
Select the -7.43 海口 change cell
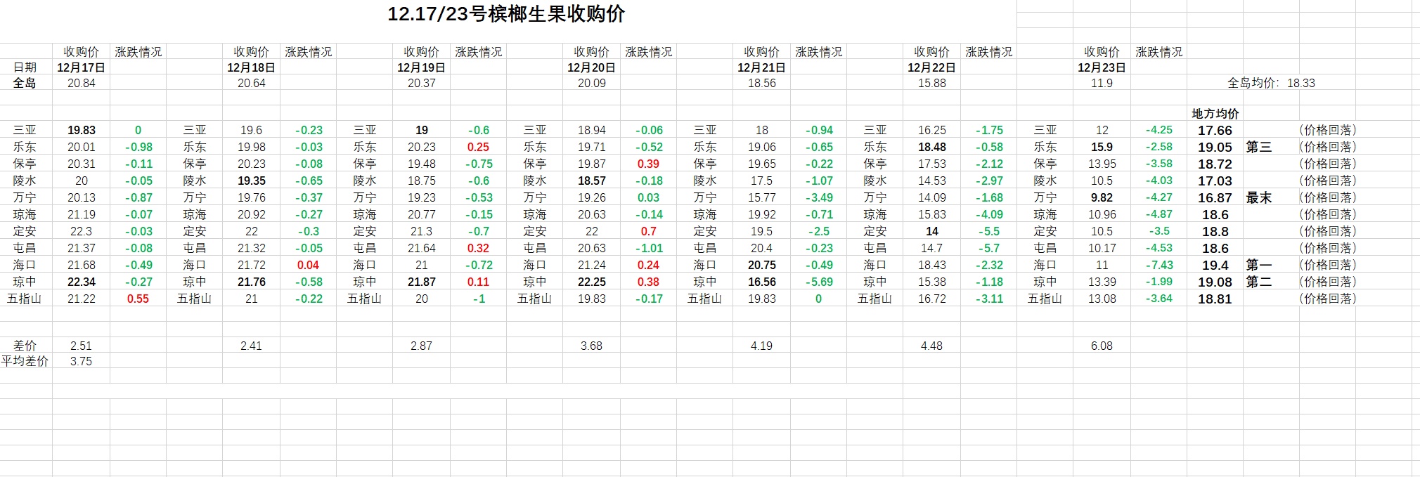1158,265
